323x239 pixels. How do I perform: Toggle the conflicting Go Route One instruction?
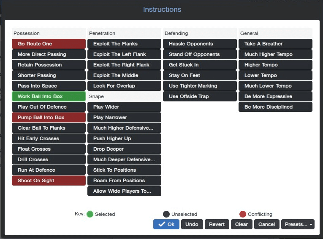click(x=49, y=44)
